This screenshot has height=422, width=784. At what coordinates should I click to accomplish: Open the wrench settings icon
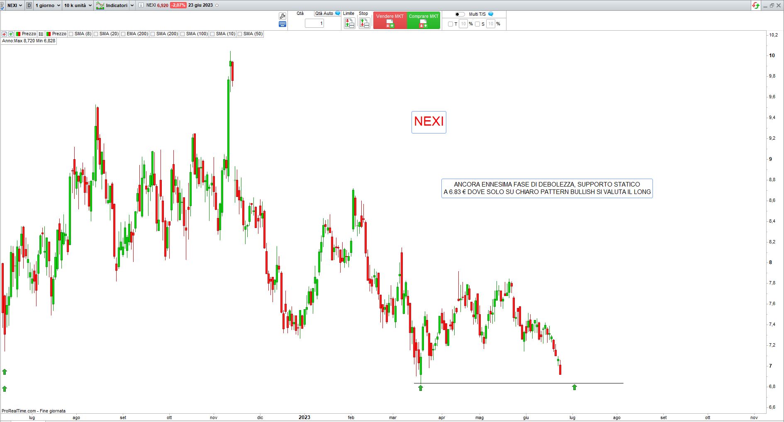point(282,16)
